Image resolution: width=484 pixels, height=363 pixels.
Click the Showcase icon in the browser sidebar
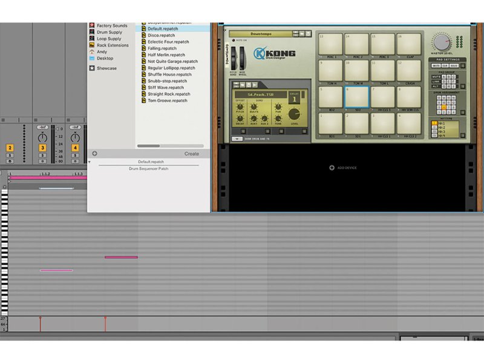[93, 68]
